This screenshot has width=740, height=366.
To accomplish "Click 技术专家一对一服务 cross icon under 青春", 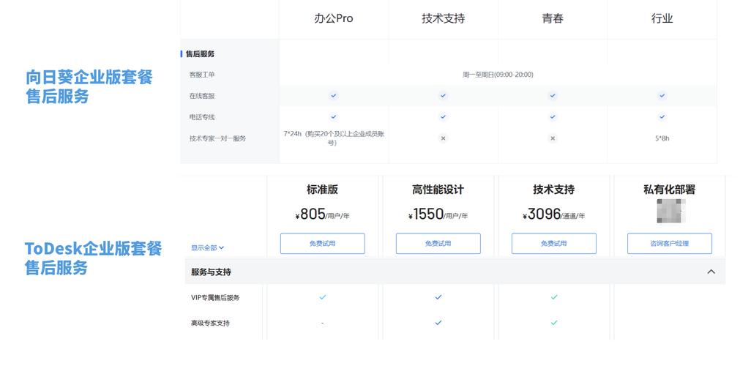I will 553,138.
